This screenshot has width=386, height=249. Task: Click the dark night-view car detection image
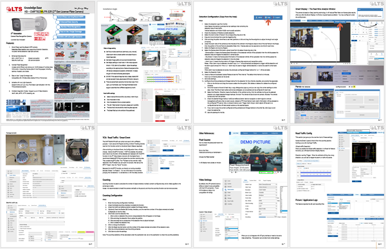[x=167, y=104]
